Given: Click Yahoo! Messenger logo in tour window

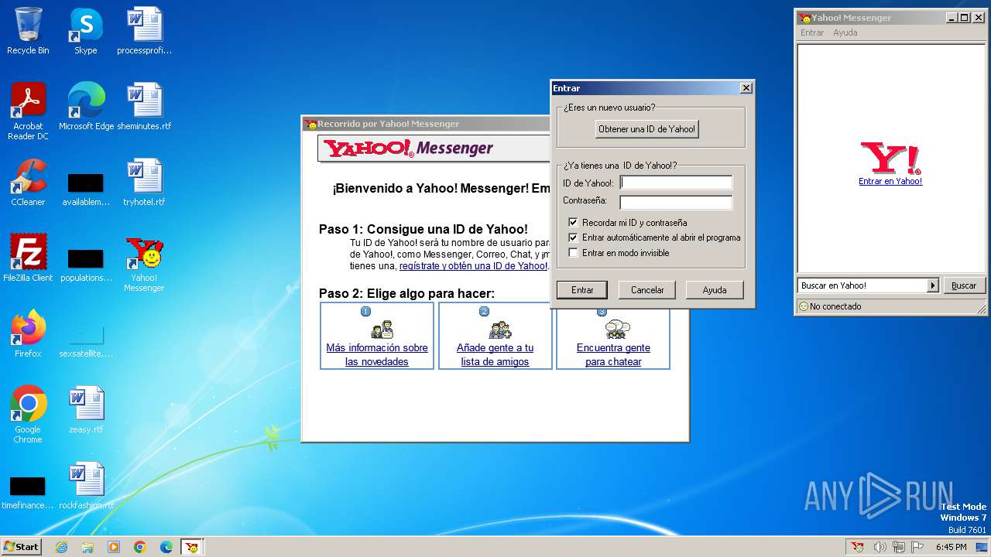Looking at the screenshot, I should (x=409, y=148).
